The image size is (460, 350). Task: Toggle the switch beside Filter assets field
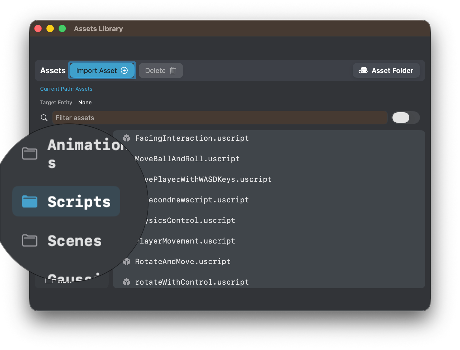(406, 118)
